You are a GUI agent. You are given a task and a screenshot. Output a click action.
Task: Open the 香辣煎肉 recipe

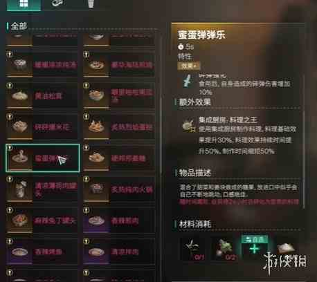[119, 220]
